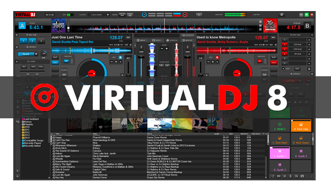Toggle the Slip button on deck A
Screen dimensions: 331x193
click(55, 57)
